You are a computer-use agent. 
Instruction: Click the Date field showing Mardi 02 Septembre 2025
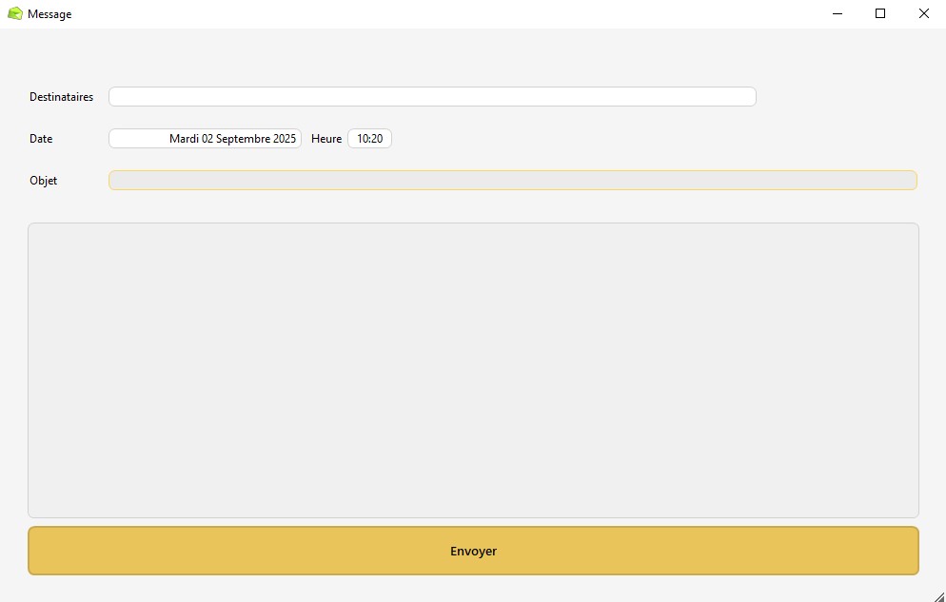click(205, 139)
